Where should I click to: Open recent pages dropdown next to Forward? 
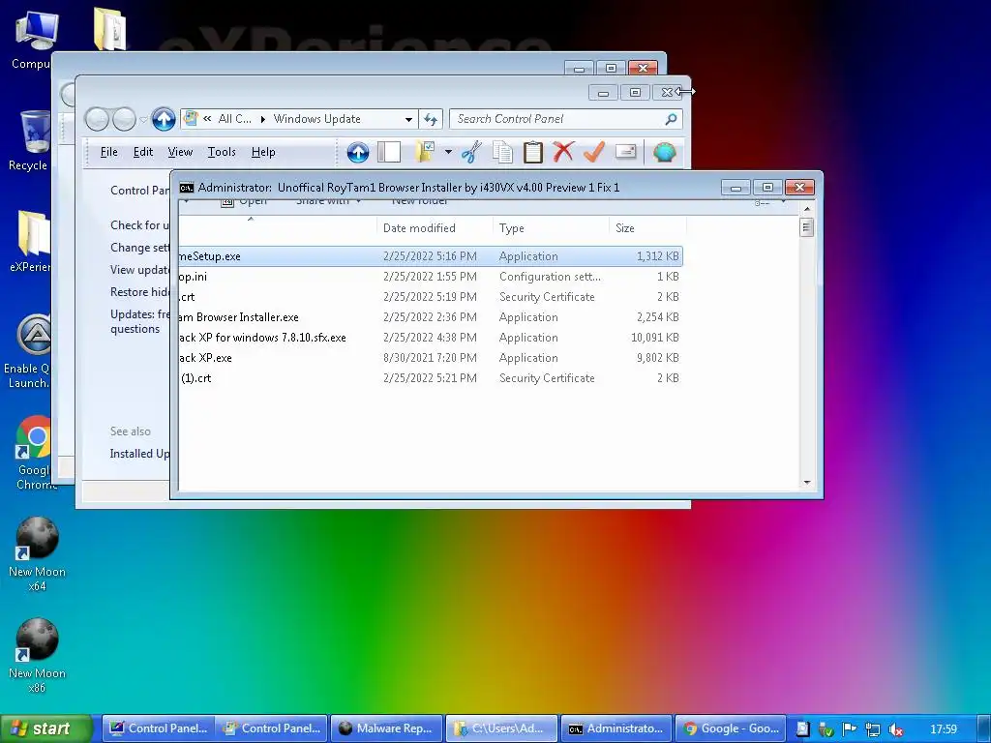[143, 119]
